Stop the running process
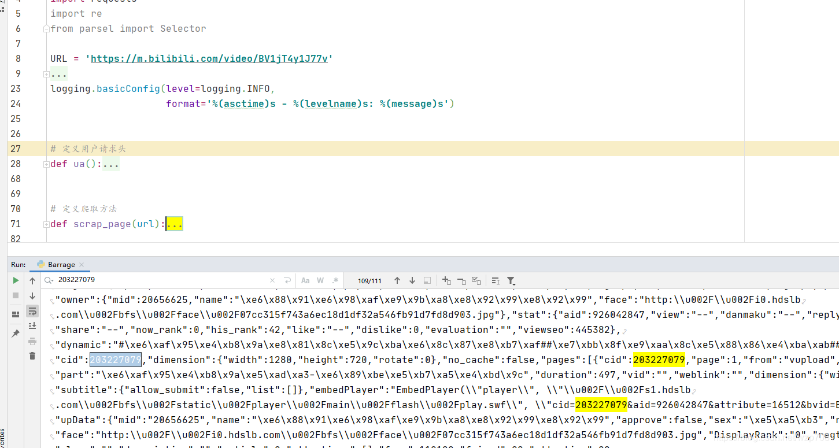The width and height of the screenshot is (839, 448). pos(16,295)
